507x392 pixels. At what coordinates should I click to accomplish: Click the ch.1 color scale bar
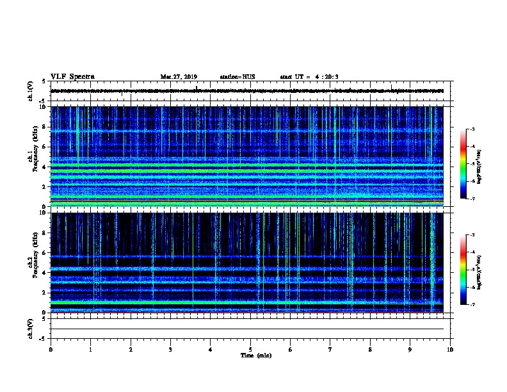[463, 164]
